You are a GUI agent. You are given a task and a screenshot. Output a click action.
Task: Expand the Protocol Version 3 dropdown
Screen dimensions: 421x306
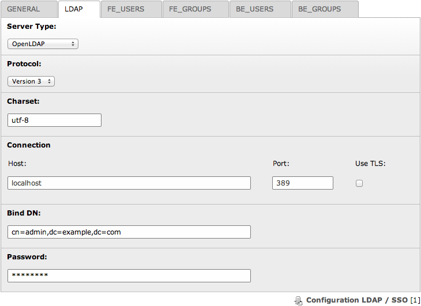point(31,81)
